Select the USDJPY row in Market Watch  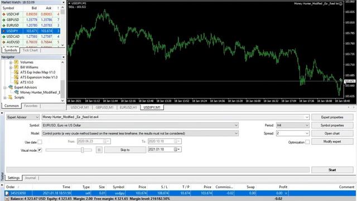pyautogui.click(x=31, y=31)
